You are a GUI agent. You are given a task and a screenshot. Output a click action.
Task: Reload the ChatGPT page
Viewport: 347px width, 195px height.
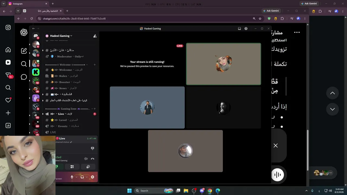coord(31,19)
